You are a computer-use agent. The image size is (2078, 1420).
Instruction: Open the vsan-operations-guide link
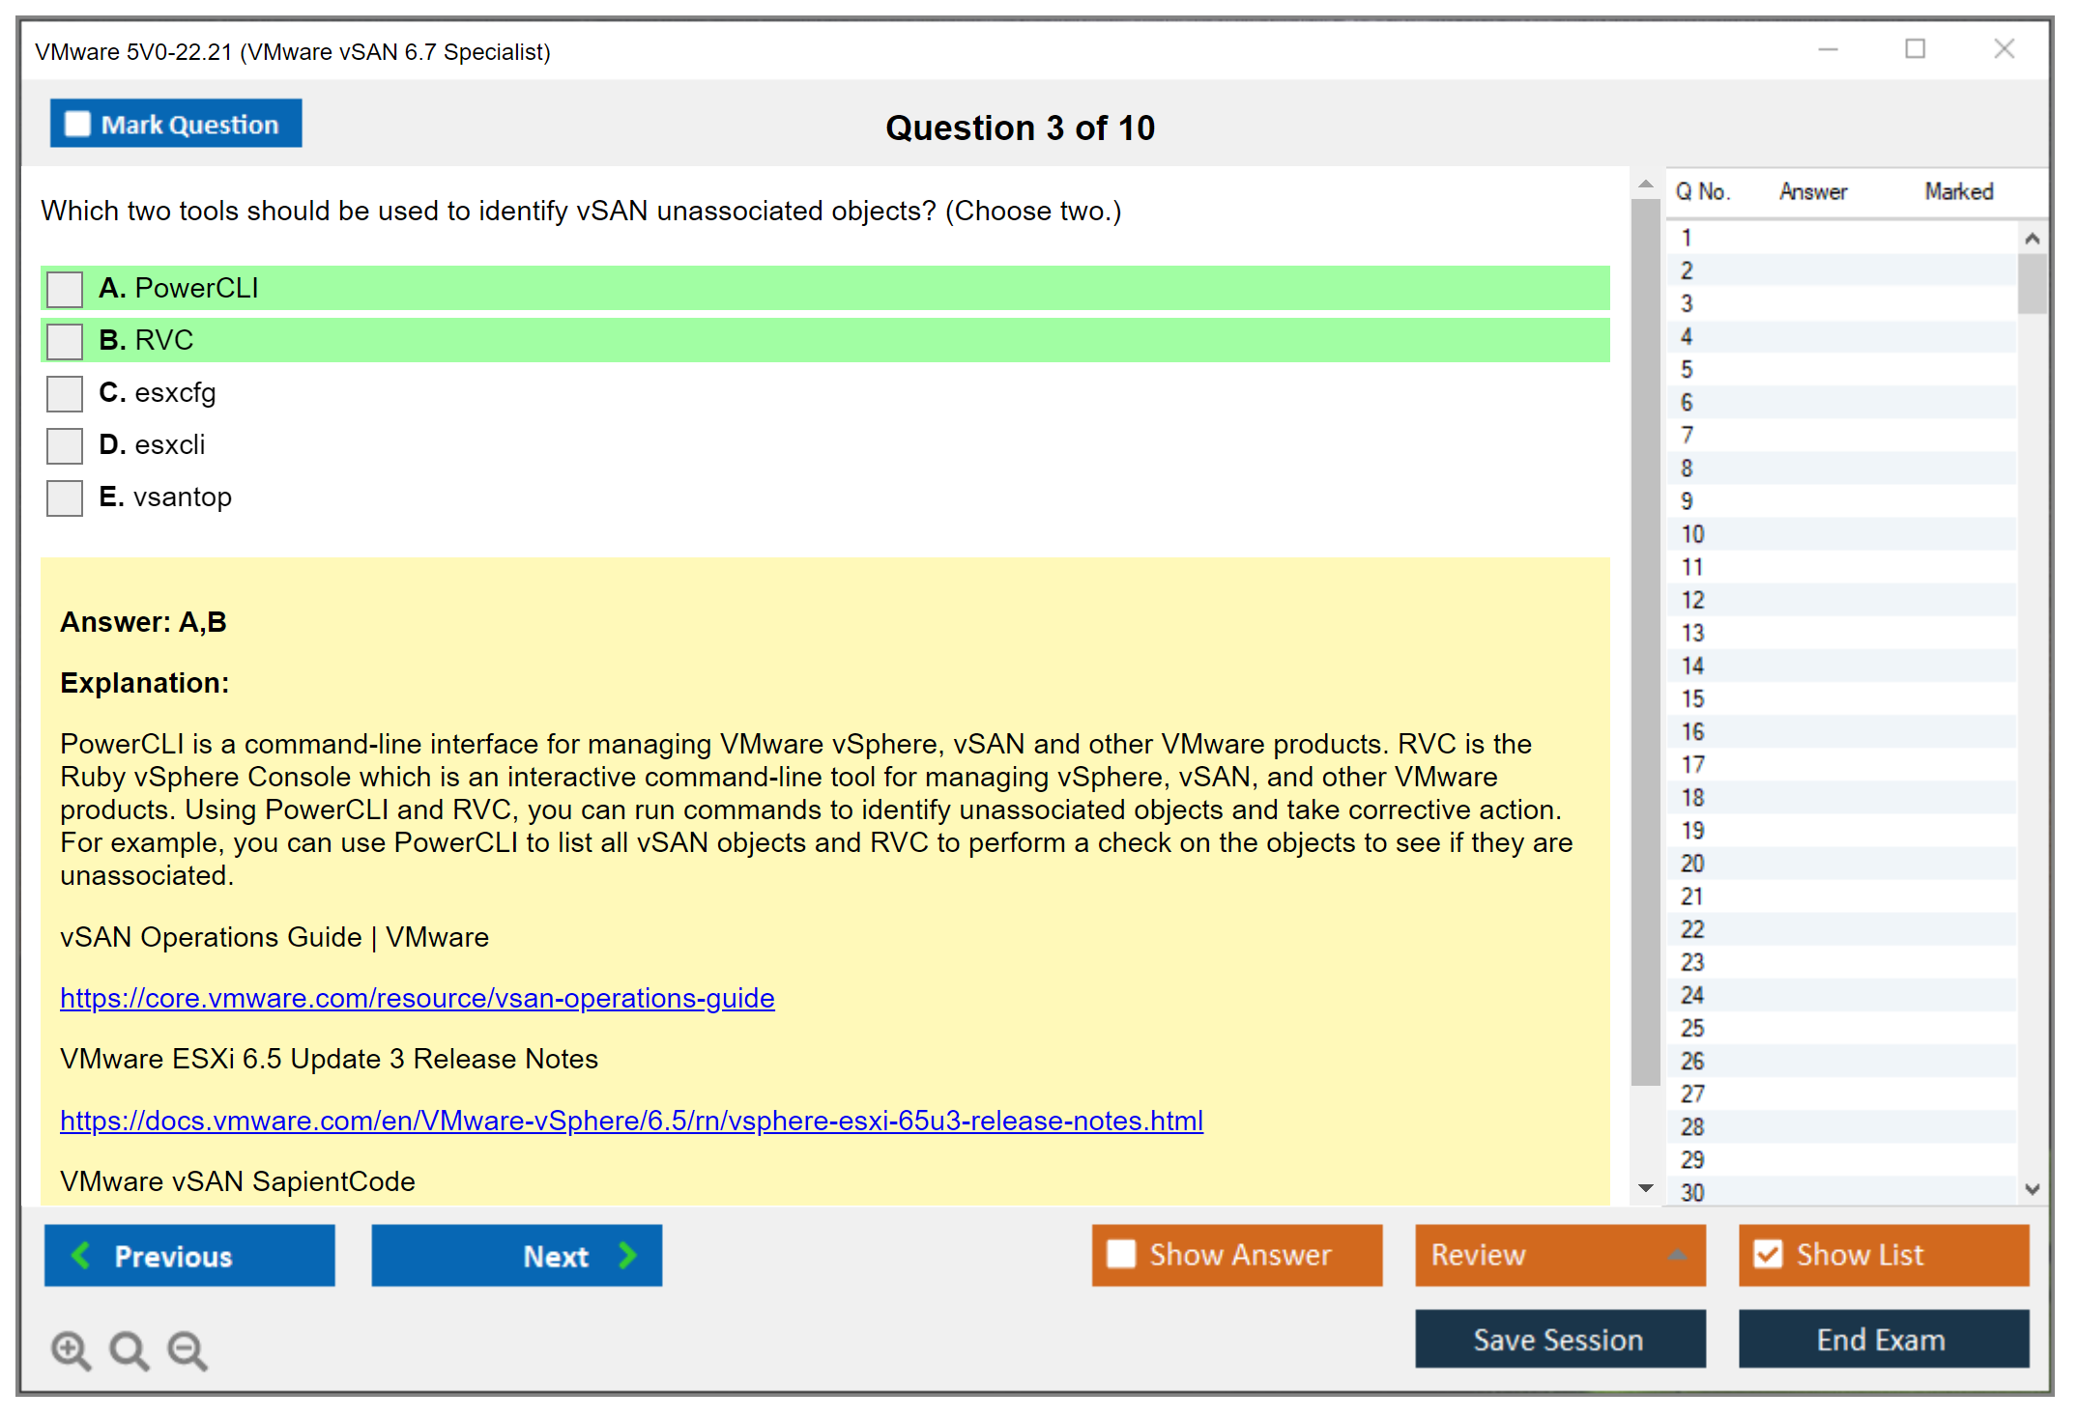(417, 998)
